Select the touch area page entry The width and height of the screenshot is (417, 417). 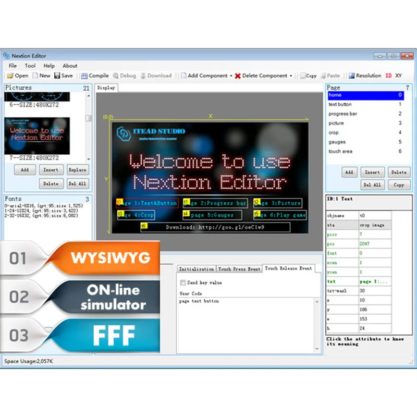pyautogui.click(x=366, y=151)
